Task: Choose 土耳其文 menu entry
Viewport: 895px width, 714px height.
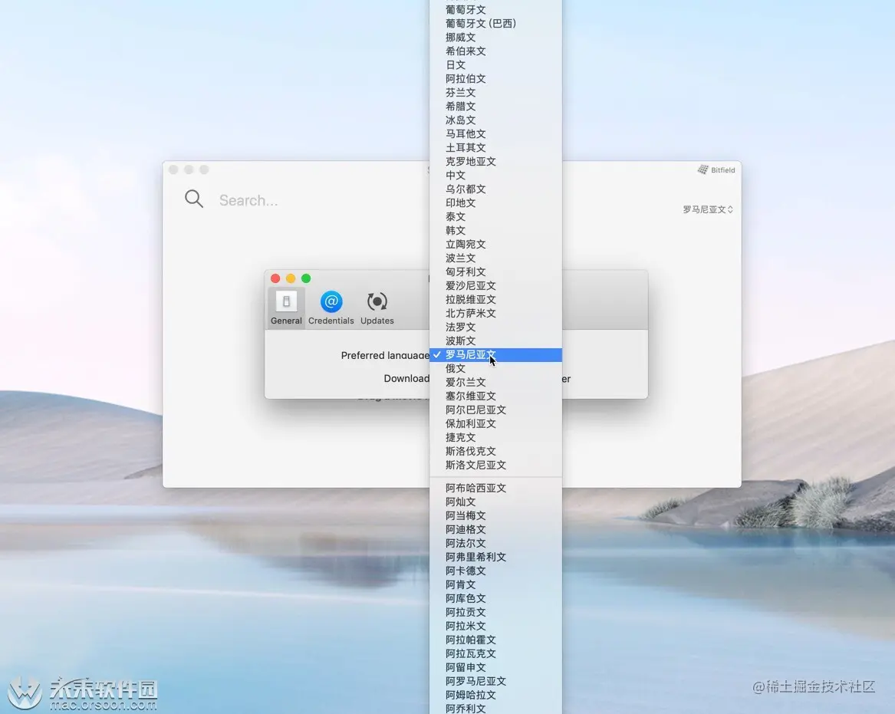Action: click(x=495, y=147)
